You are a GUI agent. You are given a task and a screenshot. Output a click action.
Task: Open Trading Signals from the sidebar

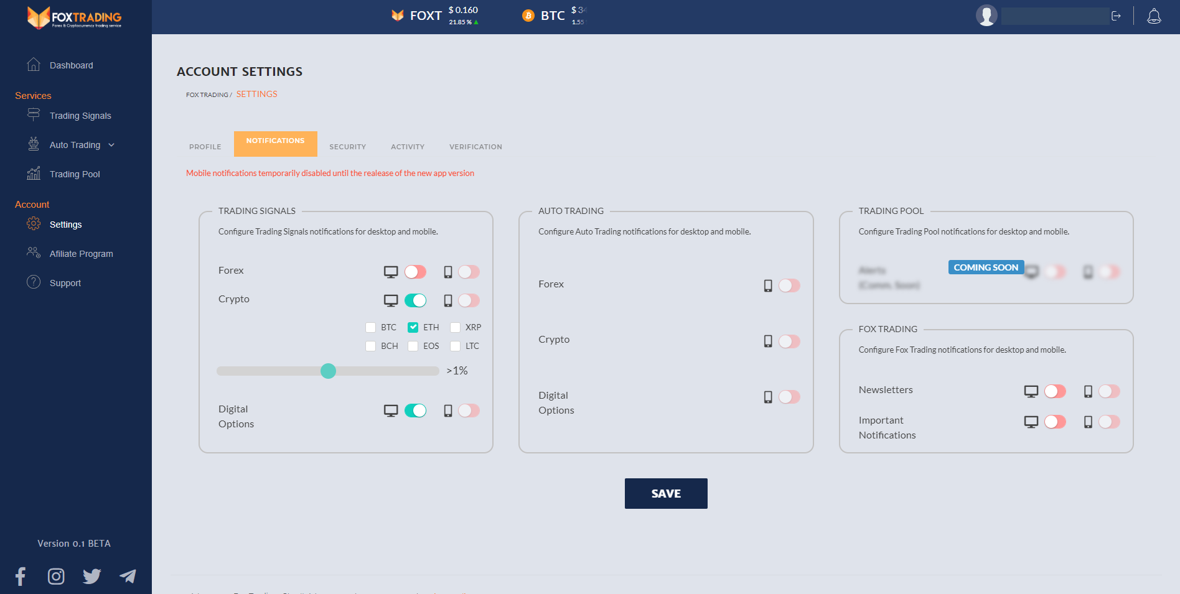point(80,116)
